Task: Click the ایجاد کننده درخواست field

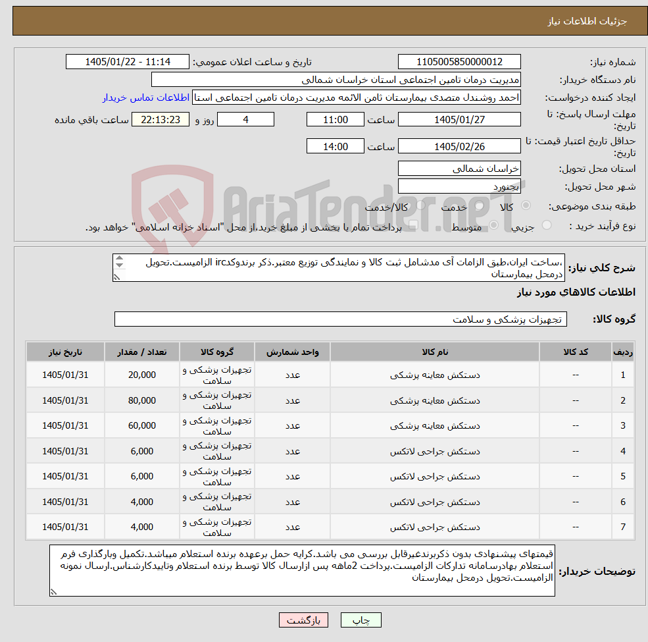Action: coord(356,97)
